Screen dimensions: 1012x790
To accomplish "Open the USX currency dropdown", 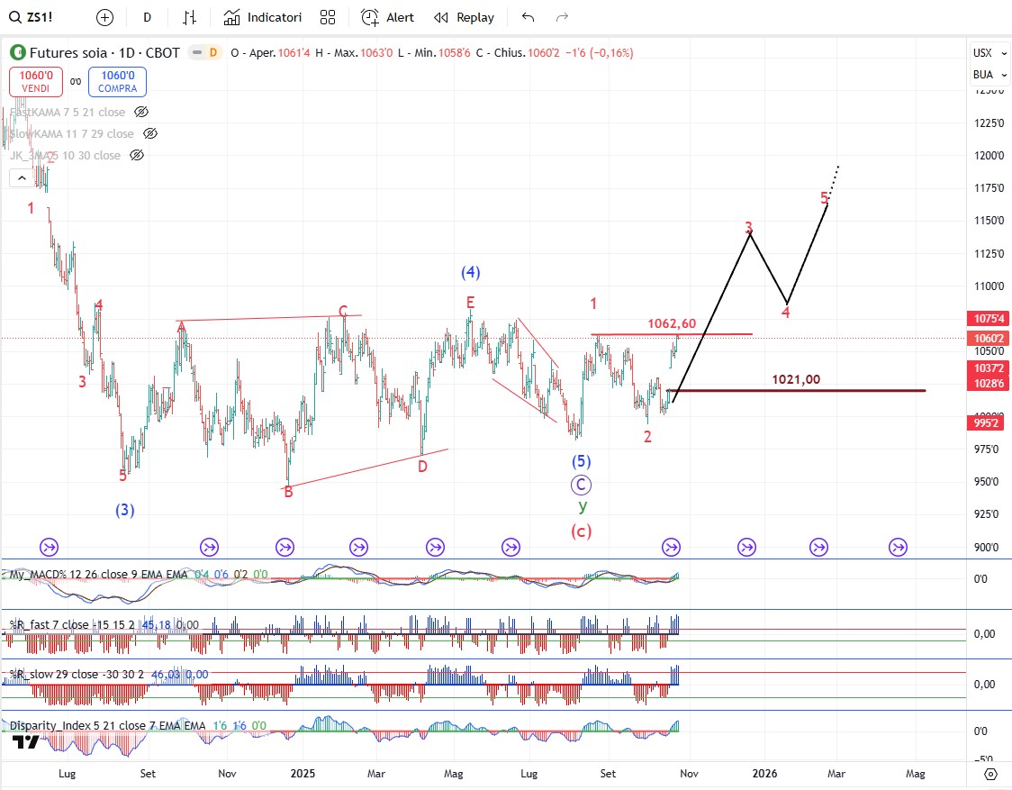I will tap(989, 53).
